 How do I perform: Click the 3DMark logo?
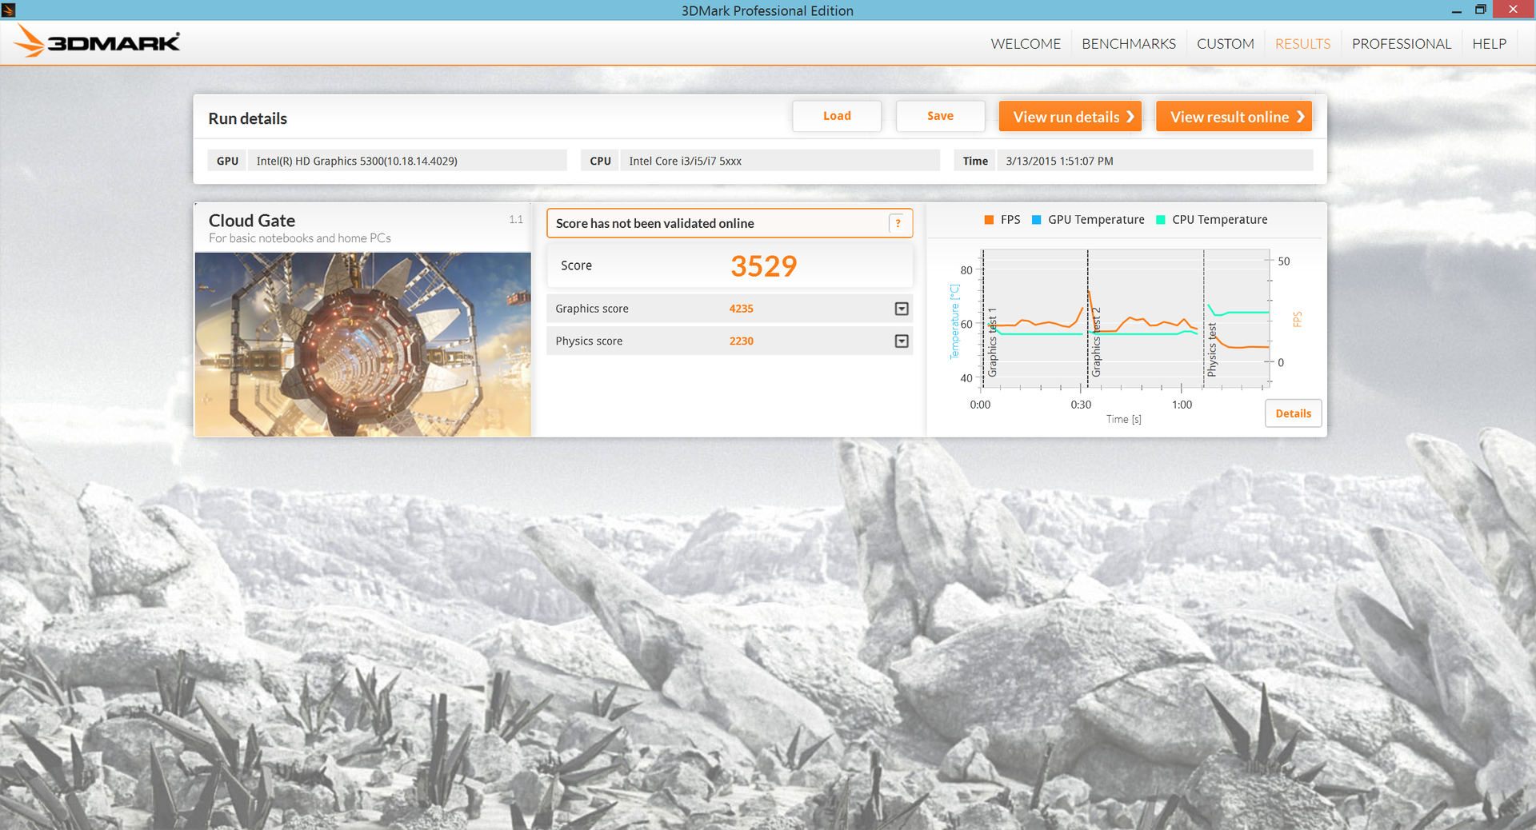tap(98, 42)
